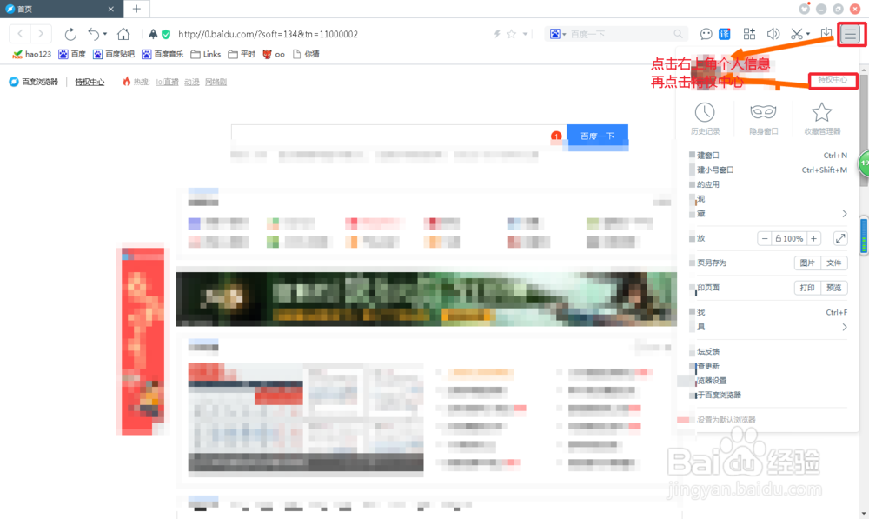Expand the chevron next to the scissors tool
The height and width of the screenshot is (519, 869).
tap(809, 34)
